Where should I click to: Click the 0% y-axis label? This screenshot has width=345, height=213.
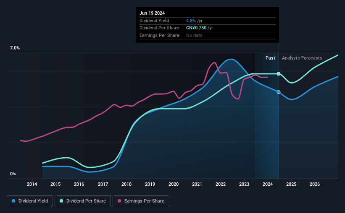pyautogui.click(x=13, y=174)
